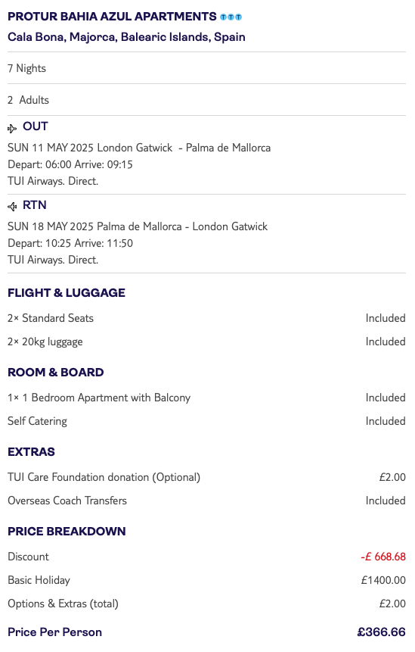The width and height of the screenshot is (415, 652).
Task: Click the Price Per Person £366.66 total
Action: (382, 632)
